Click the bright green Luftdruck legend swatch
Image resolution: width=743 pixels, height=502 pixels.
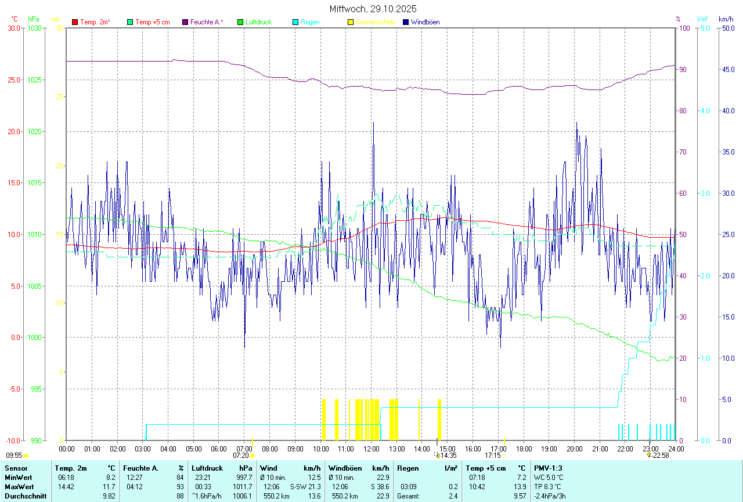pyautogui.click(x=240, y=22)
